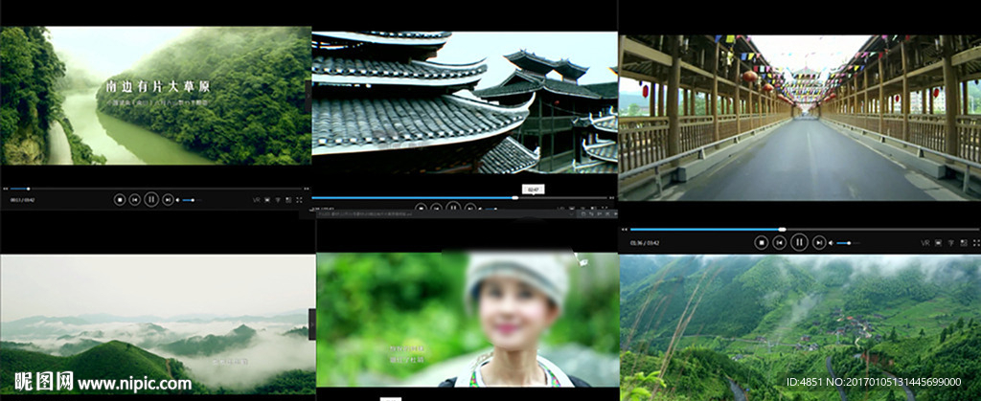Seek along the tiled roofs player progress bar
Screen dimensions: 981x401
(x=459, y=198)
